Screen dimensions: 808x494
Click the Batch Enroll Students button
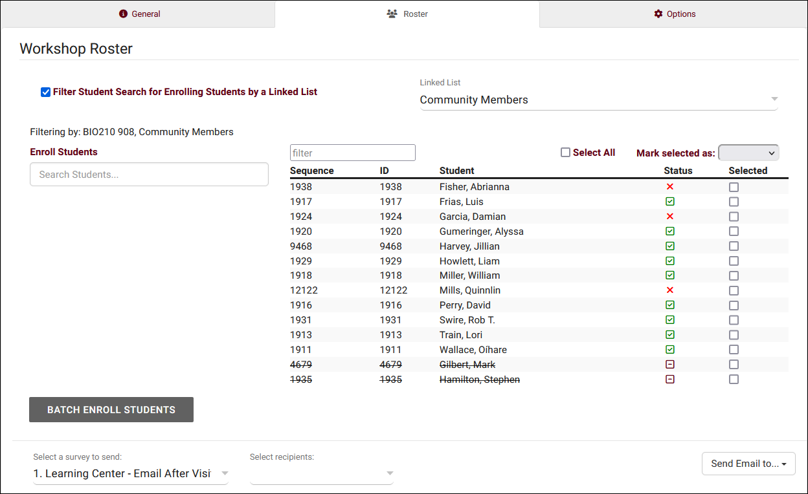tap(111, 410)
